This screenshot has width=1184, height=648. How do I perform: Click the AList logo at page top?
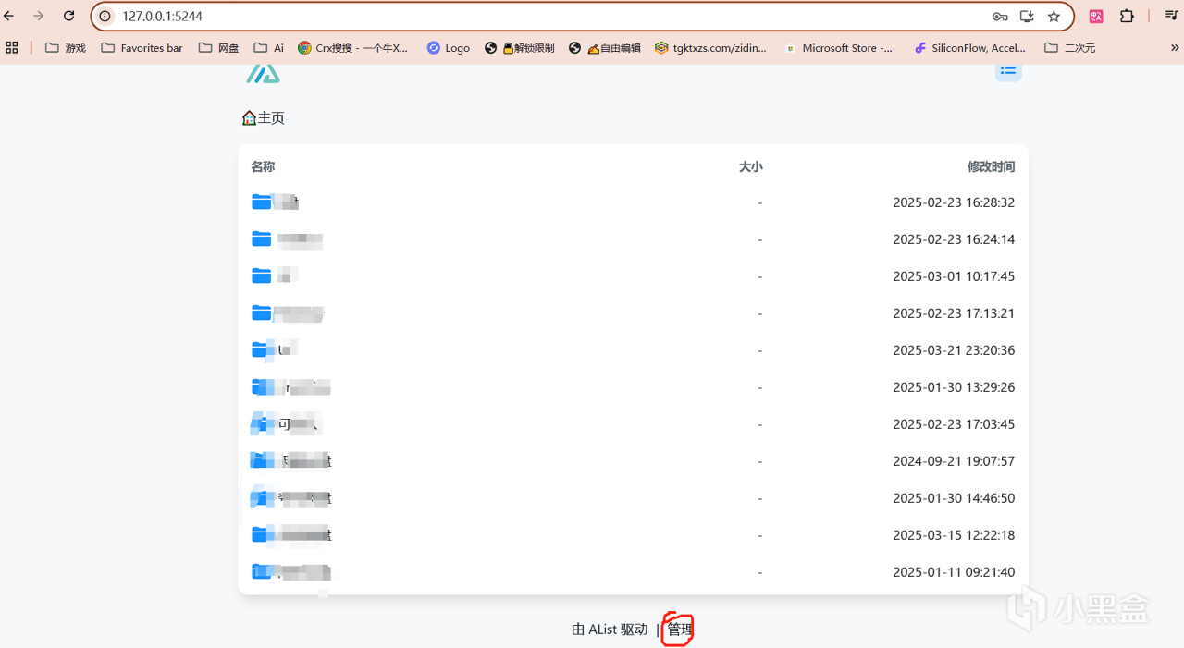click(263, 74)
